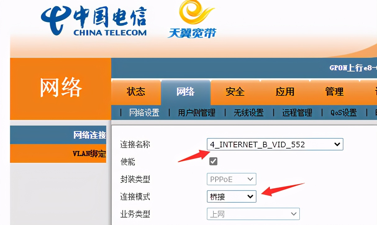Viewport: 377px width, 225px height.
Task: Expand the 封装类型 PPPoE dropdown
Action: coord(232,179)
